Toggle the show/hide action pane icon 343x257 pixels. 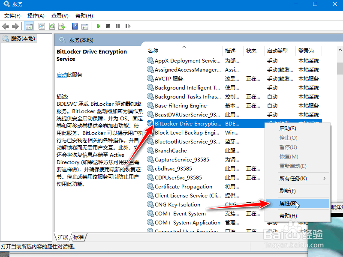point(85,27)
